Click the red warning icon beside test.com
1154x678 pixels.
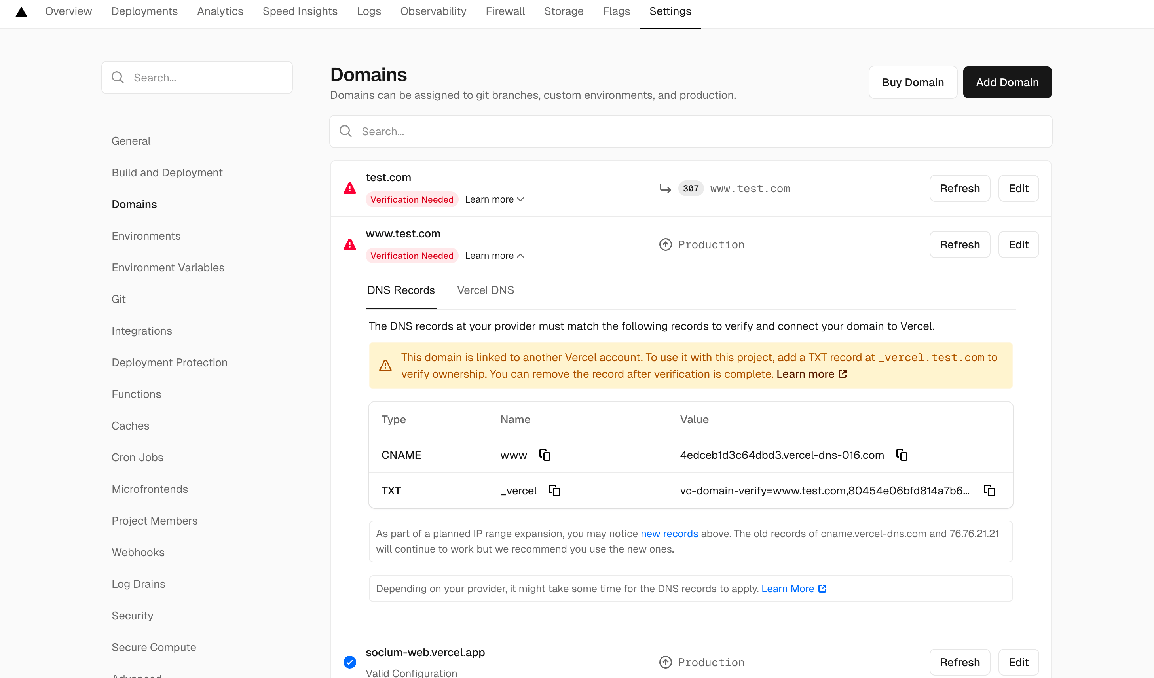(349, 188)
